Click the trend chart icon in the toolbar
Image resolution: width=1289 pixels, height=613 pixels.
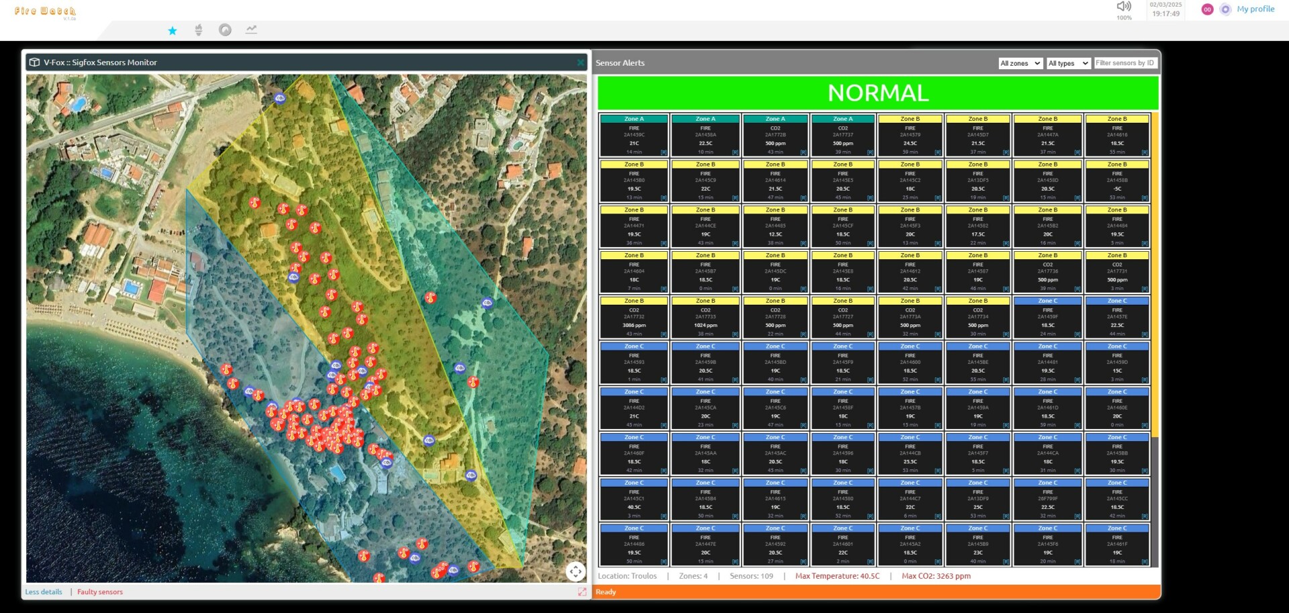pos(250,30)
